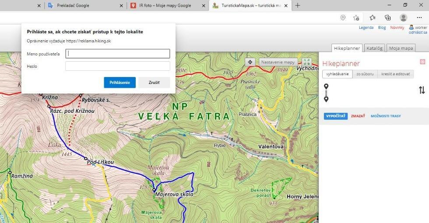This screenshot has width=429, height=223.
Task: Close the Hikeplanner panel
Action: coord(422,62)
